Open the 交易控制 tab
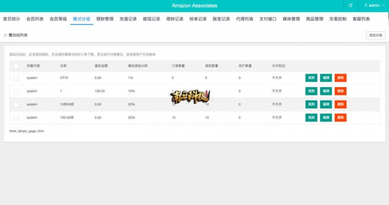 tap(338, 19)
